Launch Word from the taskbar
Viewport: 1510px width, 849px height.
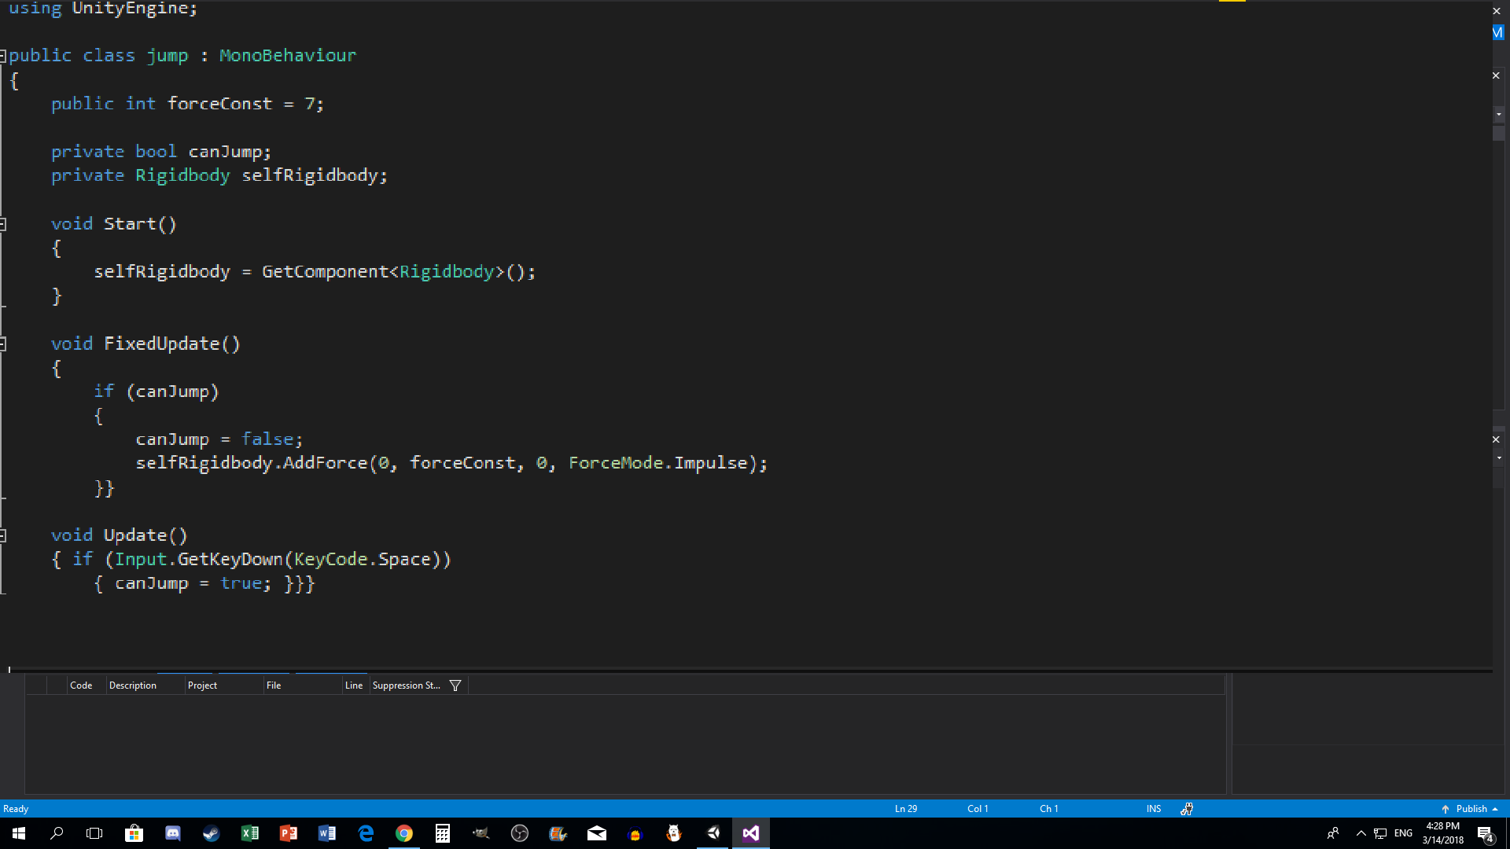326,833
